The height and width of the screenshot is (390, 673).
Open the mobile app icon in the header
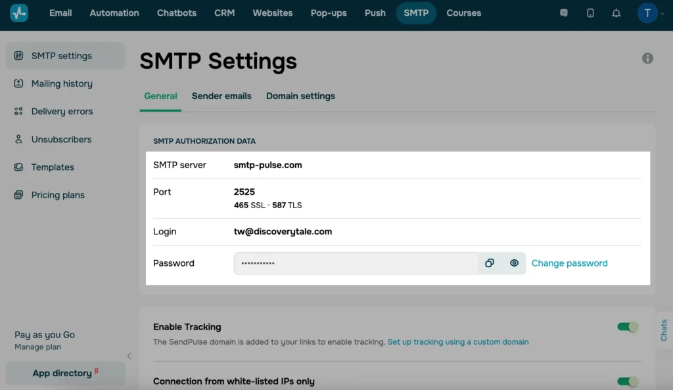click(x=590, y=12)
